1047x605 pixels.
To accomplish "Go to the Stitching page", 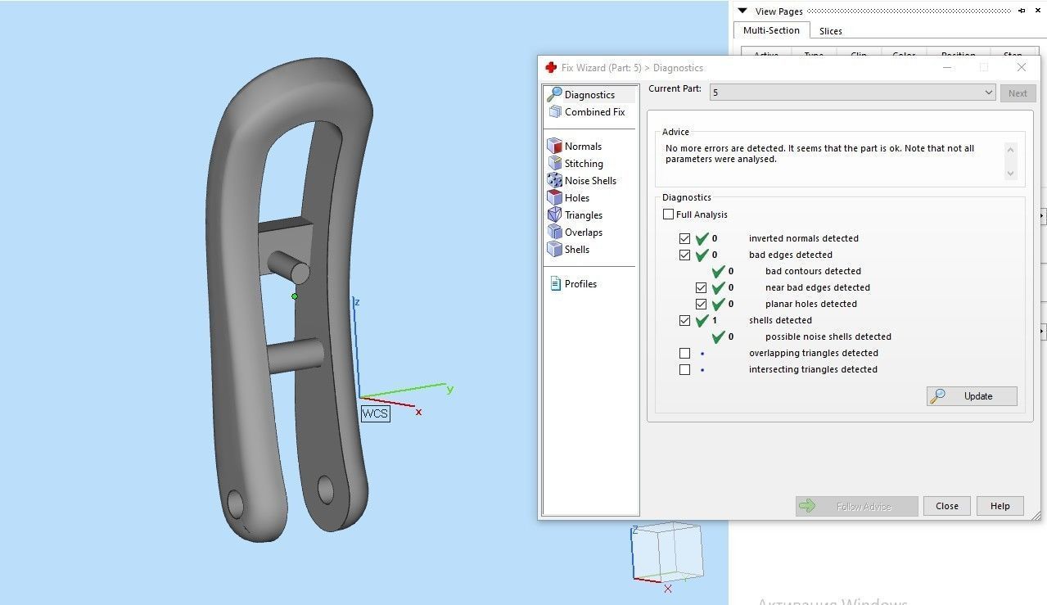I will click(x=575, y=164).
